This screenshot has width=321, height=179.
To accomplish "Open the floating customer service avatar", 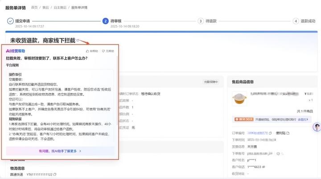I will (x=316, y=127).
